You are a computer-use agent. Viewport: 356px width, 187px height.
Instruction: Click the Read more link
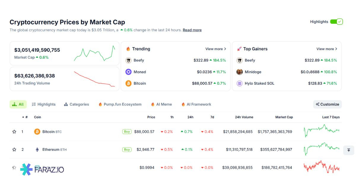192,30
